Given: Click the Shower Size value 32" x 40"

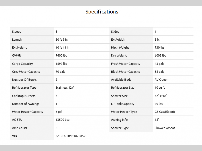Looking at the screenshot, I should pyautogui.click(x=161, y=96).
